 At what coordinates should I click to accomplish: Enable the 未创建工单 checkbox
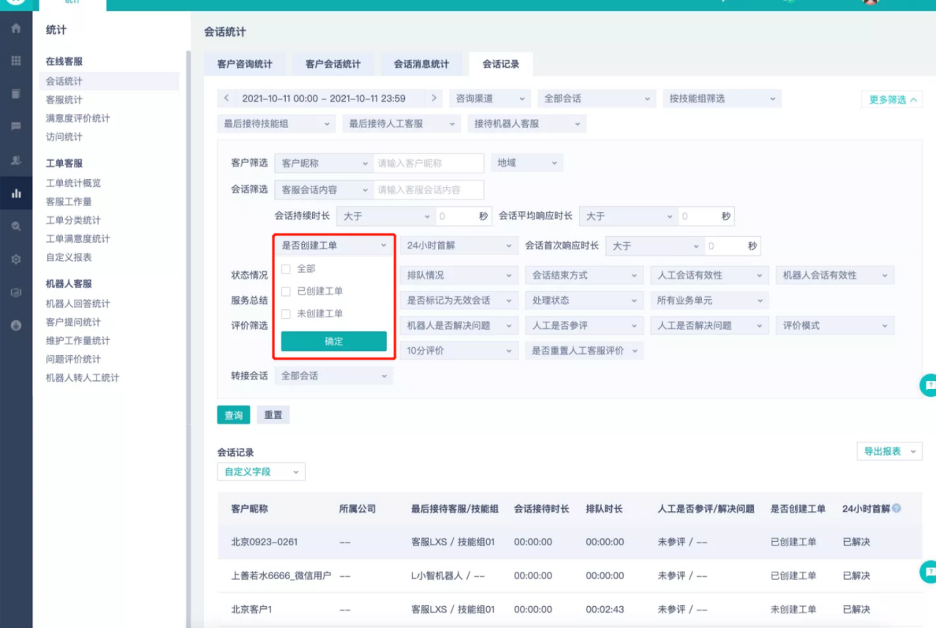[286, 314]
